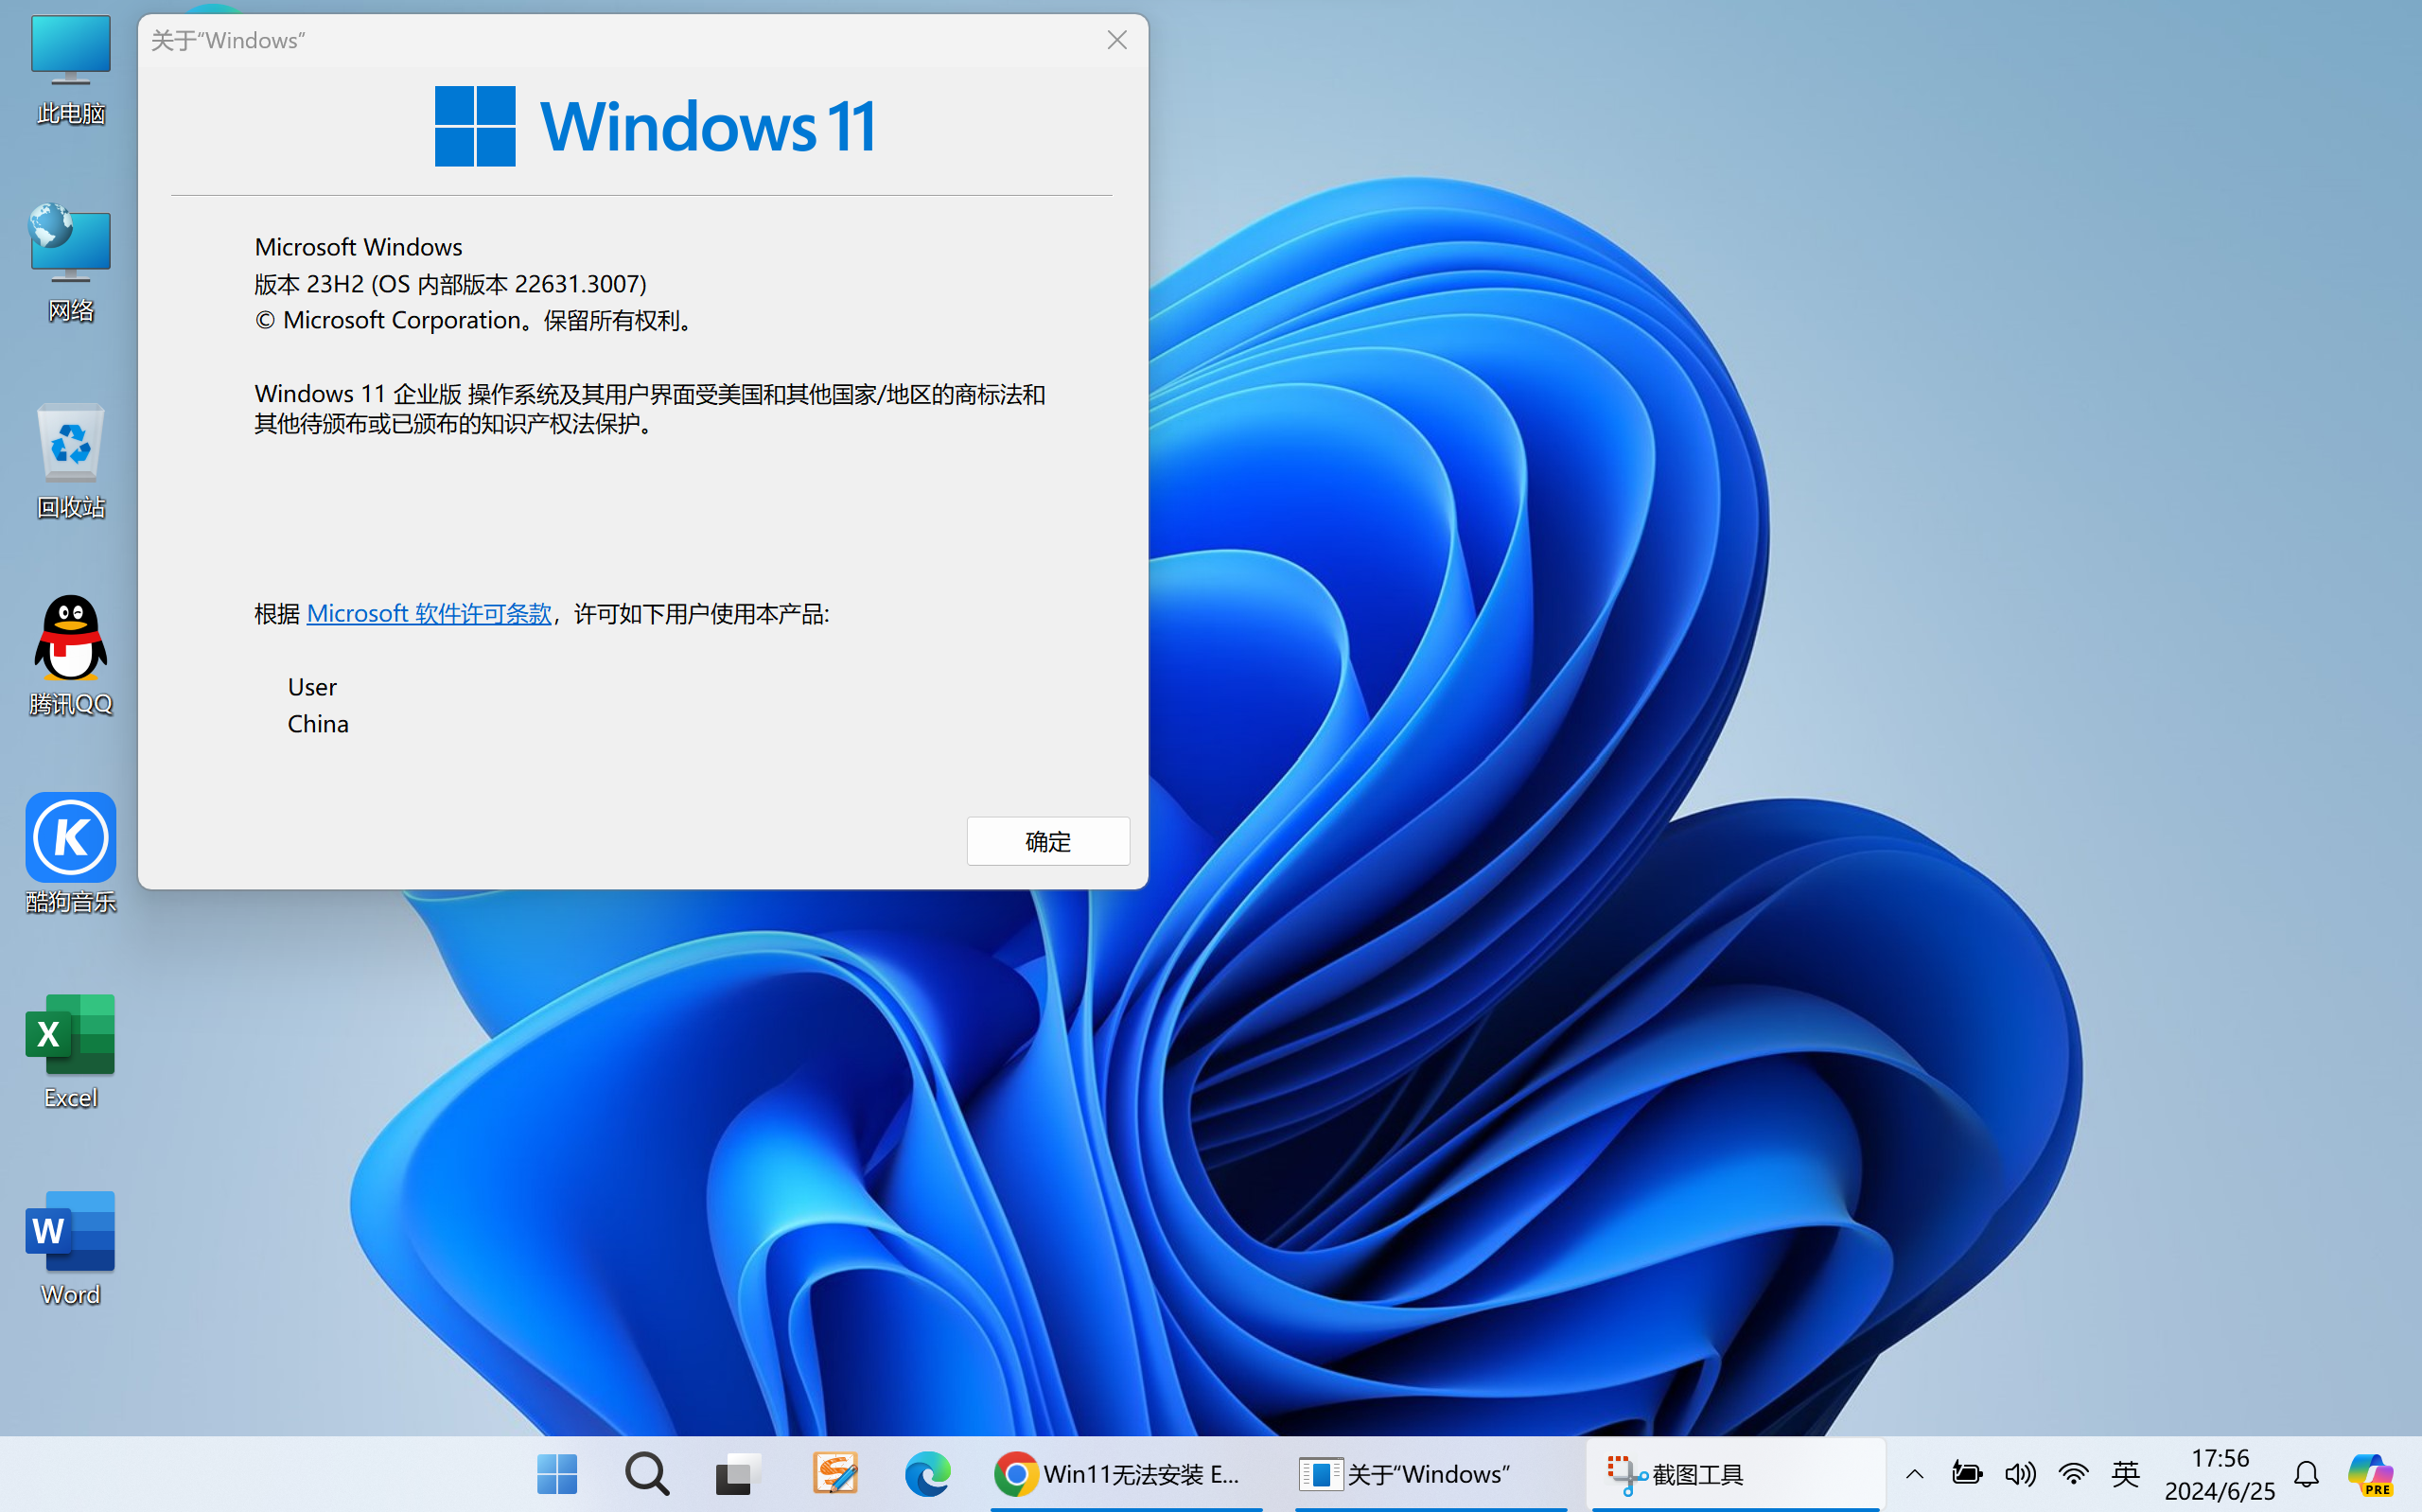The width and height of the screenshot is (2422, 1512).
Task: Open the clock showing 17:56
Action: tap(2220, 1474)
